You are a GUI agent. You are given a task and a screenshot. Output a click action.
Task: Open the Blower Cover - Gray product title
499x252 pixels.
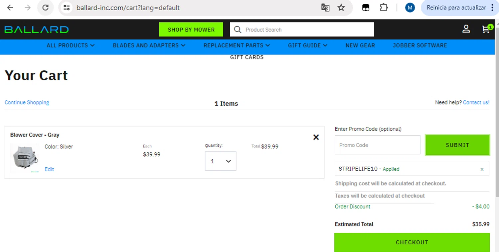(x=35, y=135)
